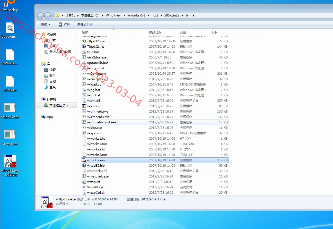Click the vxsim.exe application icon
The height and width of the screenshot is (229, 333).
click(84, 106)
